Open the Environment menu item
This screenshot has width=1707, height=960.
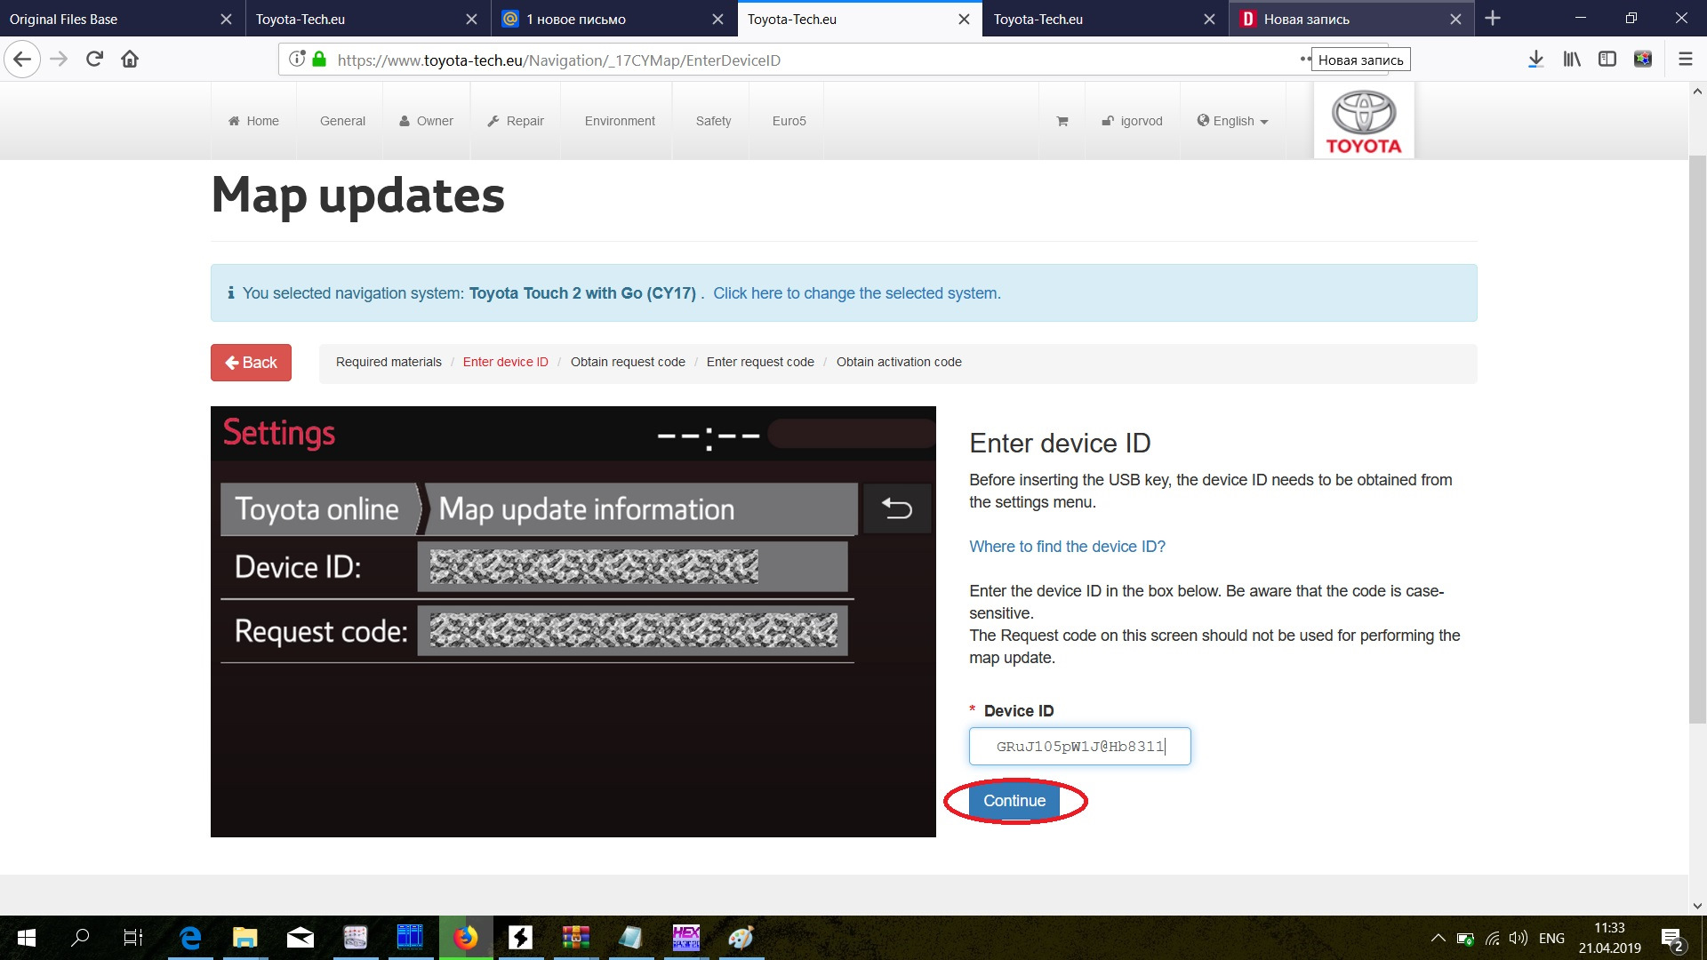point(620,121)
